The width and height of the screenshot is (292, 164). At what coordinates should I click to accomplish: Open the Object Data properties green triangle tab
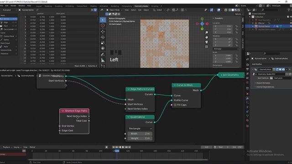(x=247, y=116)
